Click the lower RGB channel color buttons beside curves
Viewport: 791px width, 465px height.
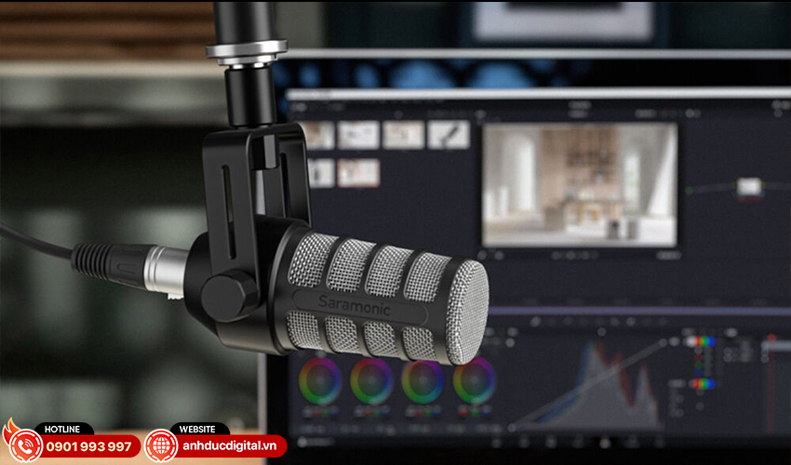704,383
